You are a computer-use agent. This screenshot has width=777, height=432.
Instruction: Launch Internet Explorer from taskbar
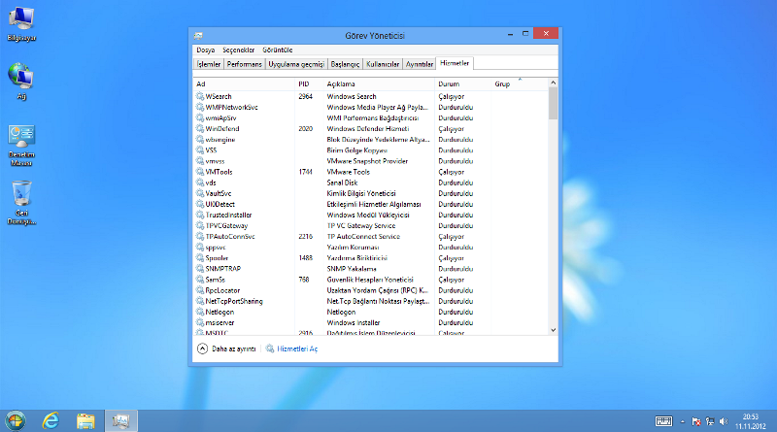[51, 421]
